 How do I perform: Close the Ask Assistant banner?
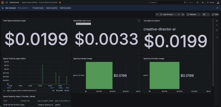point(217,8)
